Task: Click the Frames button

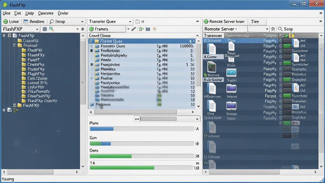Action: [x=107, y=29]
